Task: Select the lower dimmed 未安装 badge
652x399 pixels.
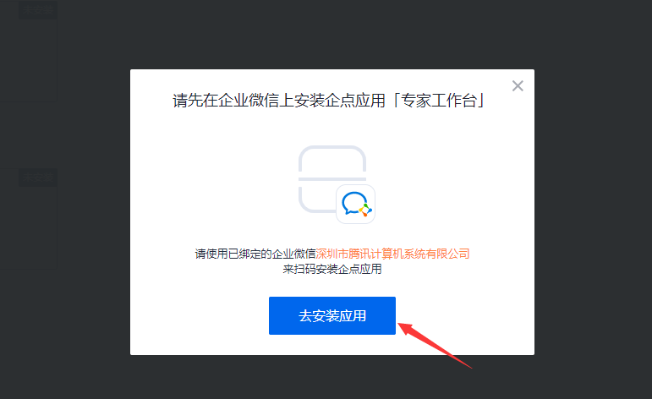Action: click(38, 178)
